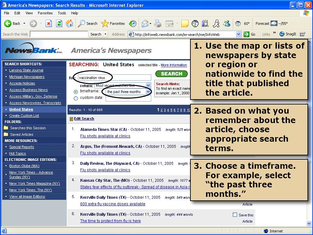
Task: Open the History clock icon
Action: click(133, 23)
